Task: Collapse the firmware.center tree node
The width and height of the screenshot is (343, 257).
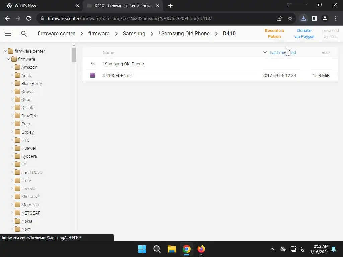Action: (x=5, y=51)
